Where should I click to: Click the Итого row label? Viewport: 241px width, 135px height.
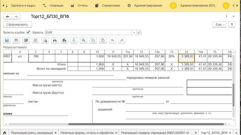pos(61,64)
